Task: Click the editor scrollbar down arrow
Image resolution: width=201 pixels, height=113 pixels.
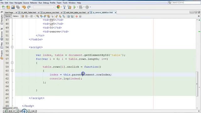Action: click(197, 108)
